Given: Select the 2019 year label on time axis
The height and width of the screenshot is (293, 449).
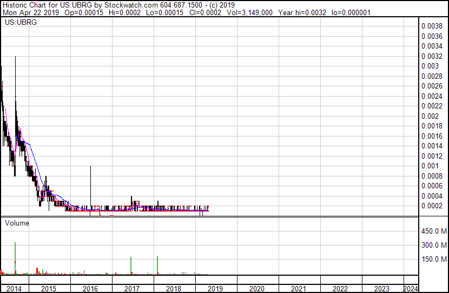Looking at the screenshot, I should (215, 289).
